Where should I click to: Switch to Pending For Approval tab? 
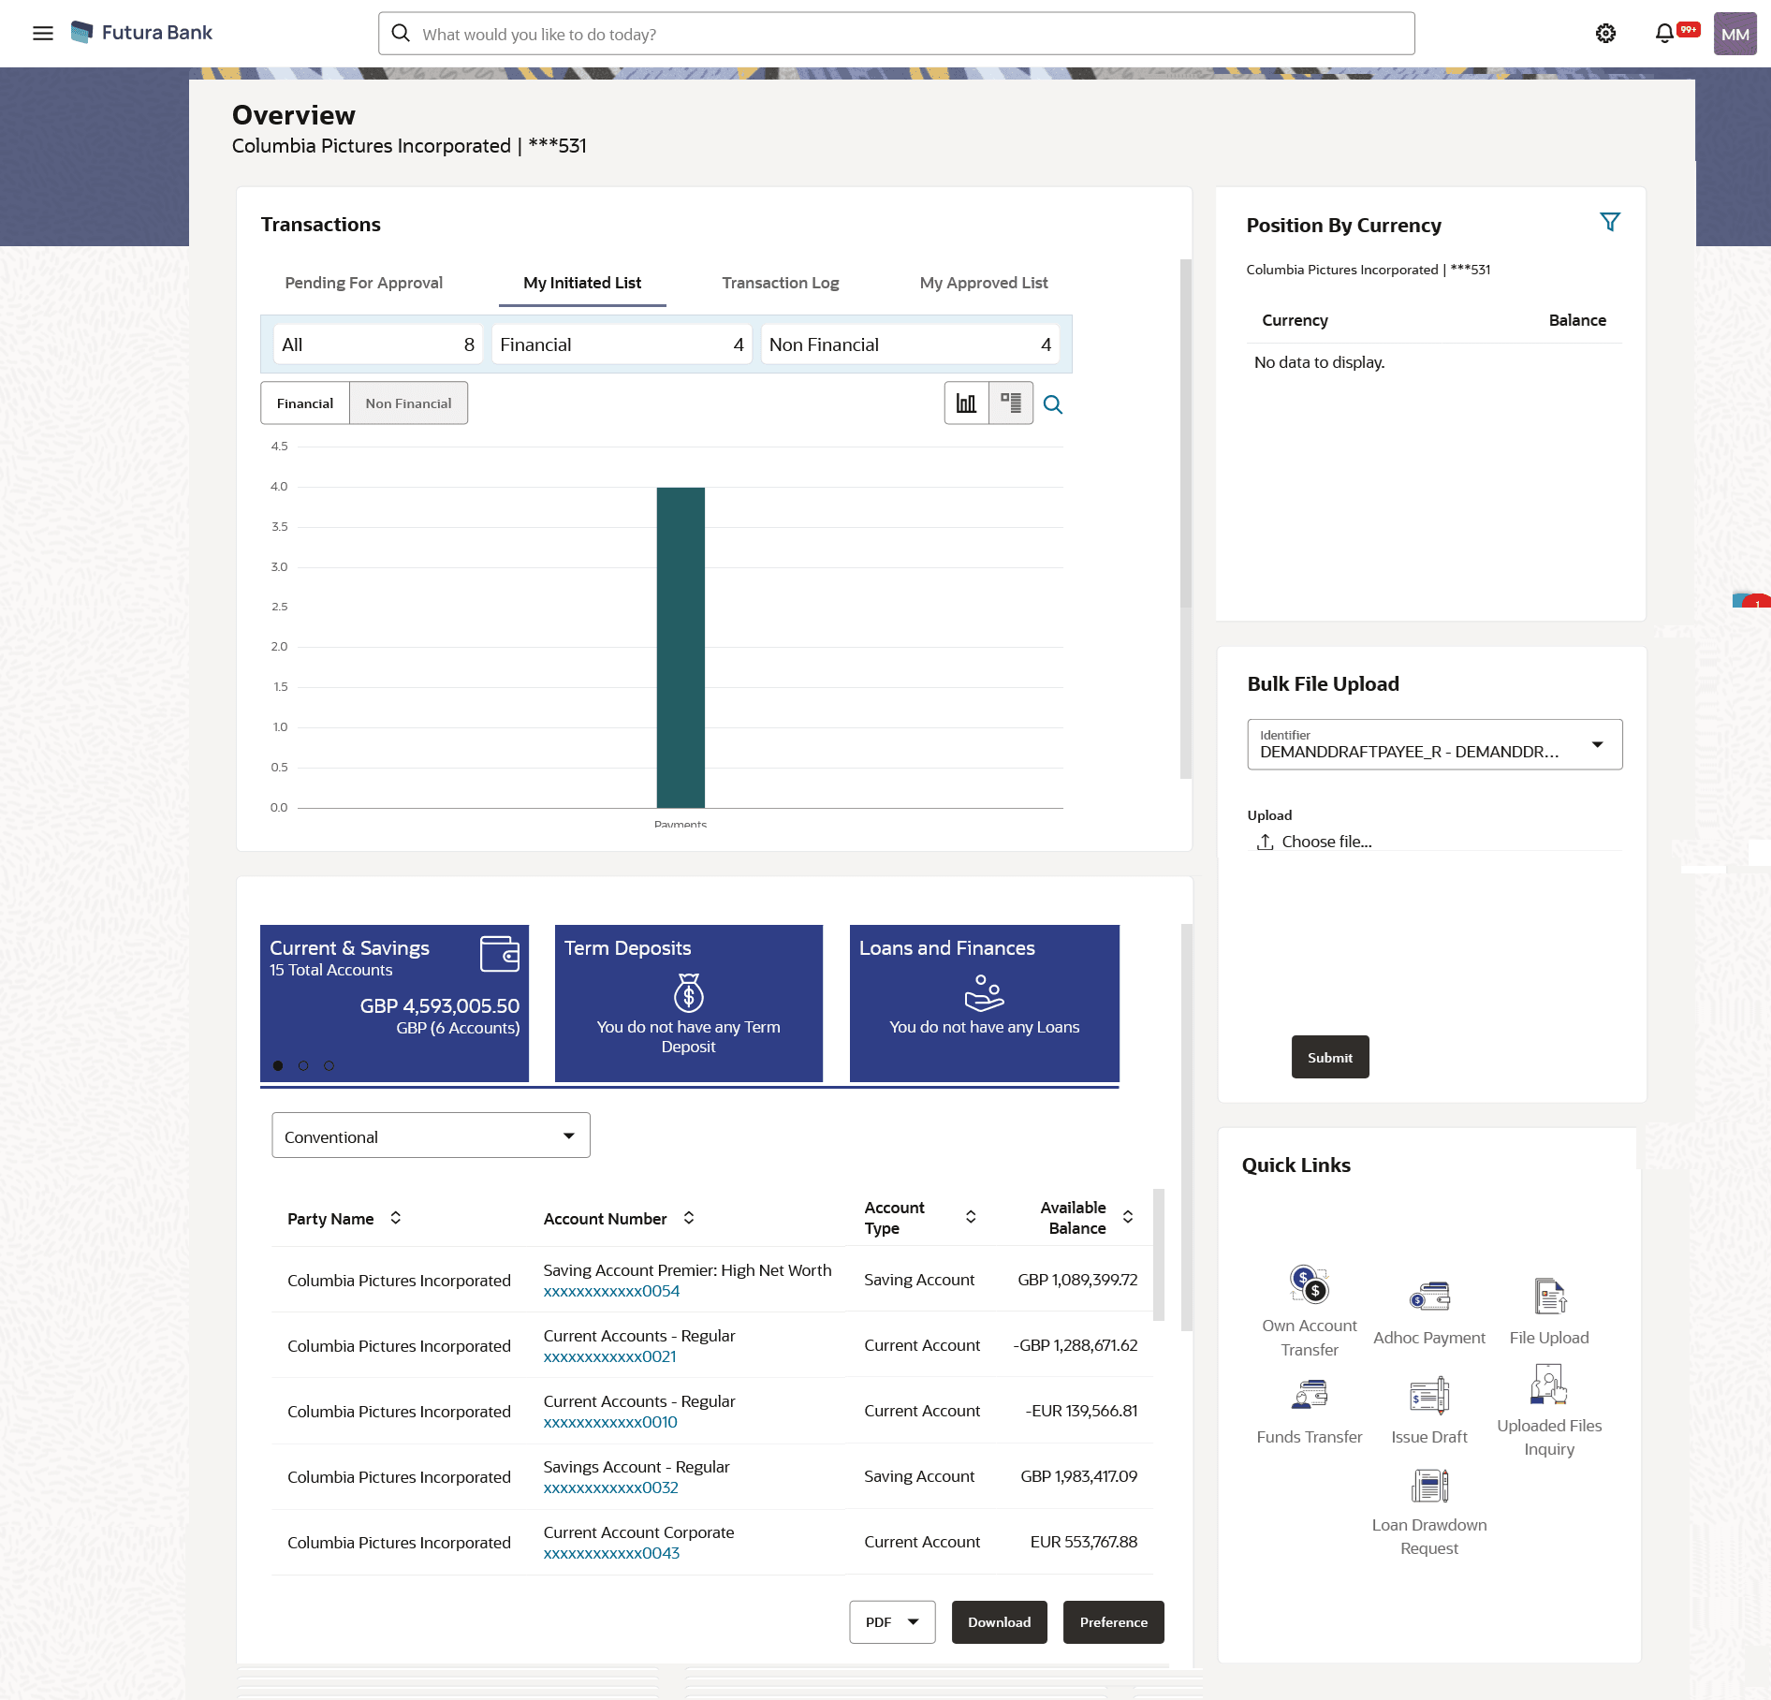pos(363,283)
